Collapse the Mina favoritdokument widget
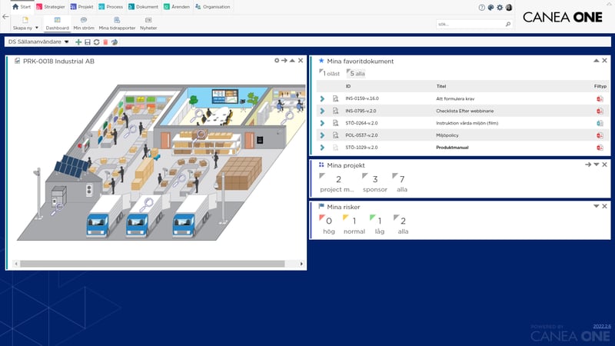This screenshot has width=615, height=346. point(595,60)
